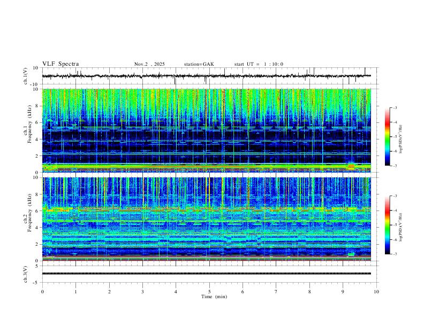Screen dimensions: 424x327
Task: Click the 'station=GAK' label
Action: pyautogui.click(x=199, y=64)
